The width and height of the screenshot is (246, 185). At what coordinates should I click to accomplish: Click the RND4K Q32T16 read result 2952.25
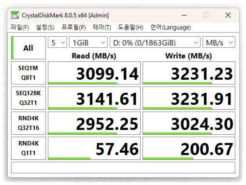click(94, 123)
